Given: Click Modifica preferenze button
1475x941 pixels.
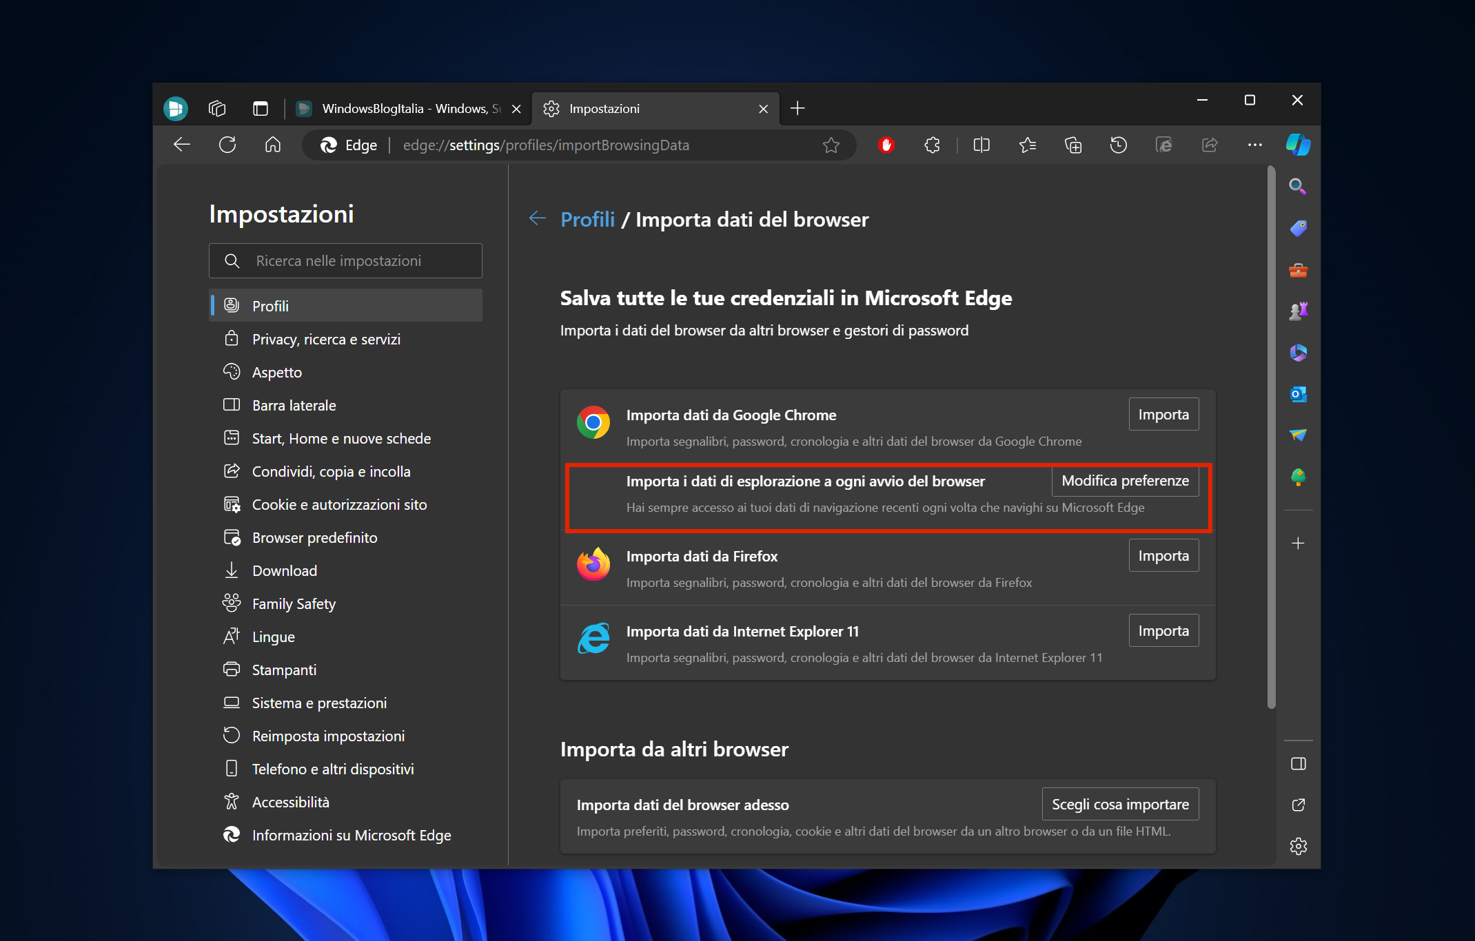Looking at the screenshot, I should [x=1125, y=481].
